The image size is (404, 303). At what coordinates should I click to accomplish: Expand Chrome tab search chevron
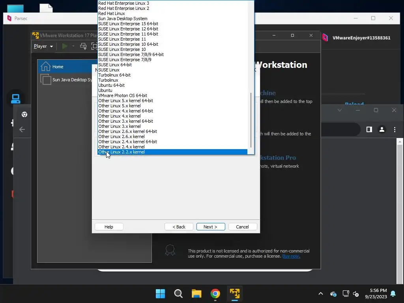tap(340, 110)
